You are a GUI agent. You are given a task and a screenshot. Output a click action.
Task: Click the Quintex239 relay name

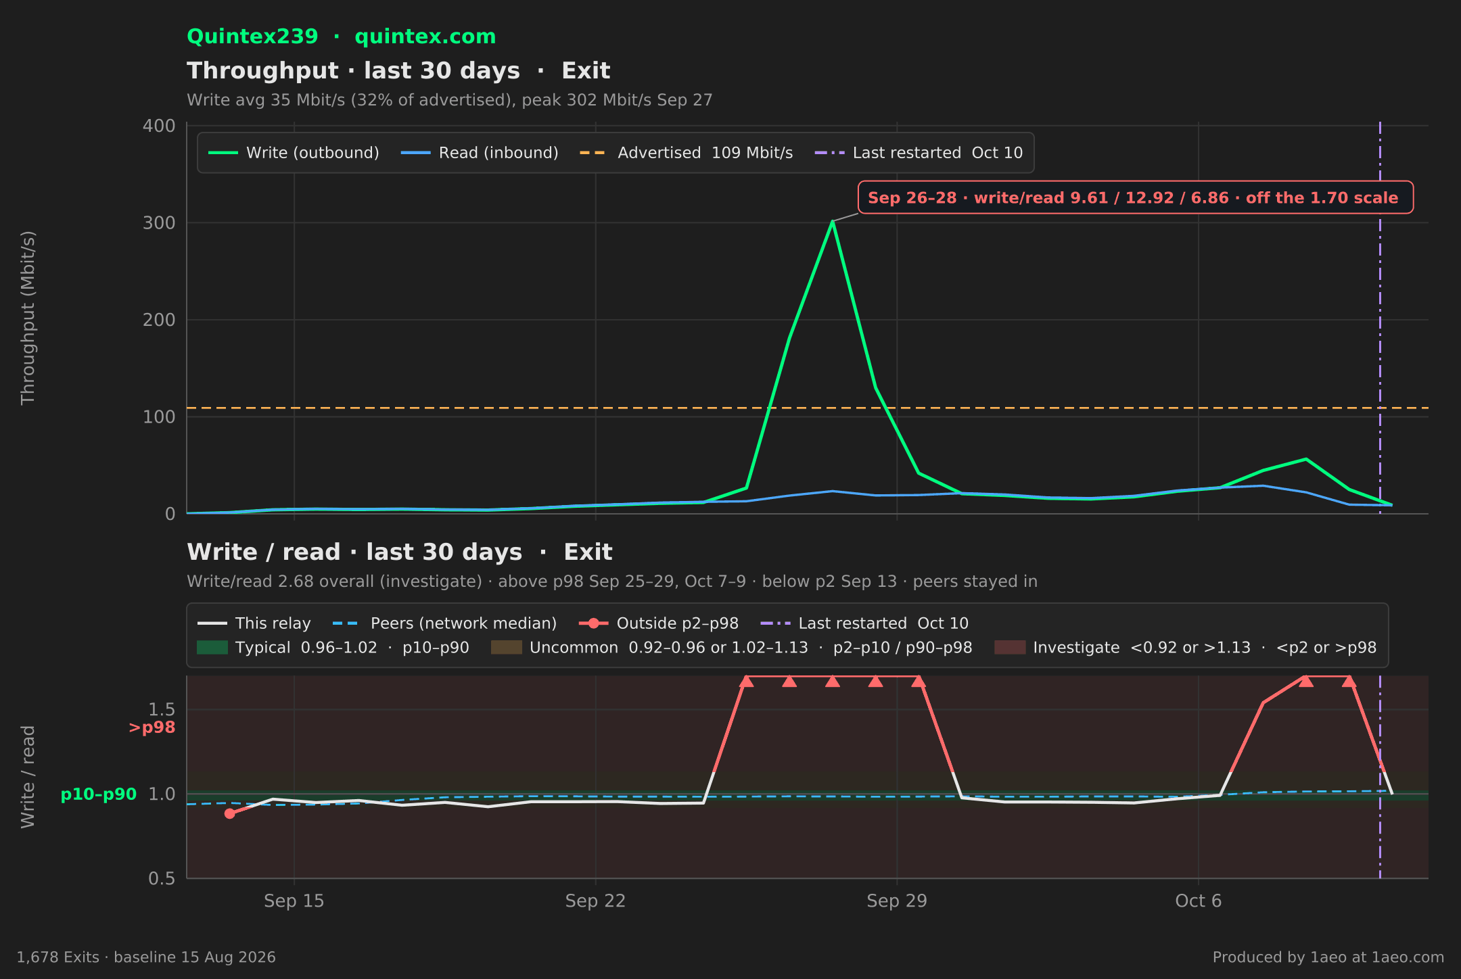tap(252, 37)
